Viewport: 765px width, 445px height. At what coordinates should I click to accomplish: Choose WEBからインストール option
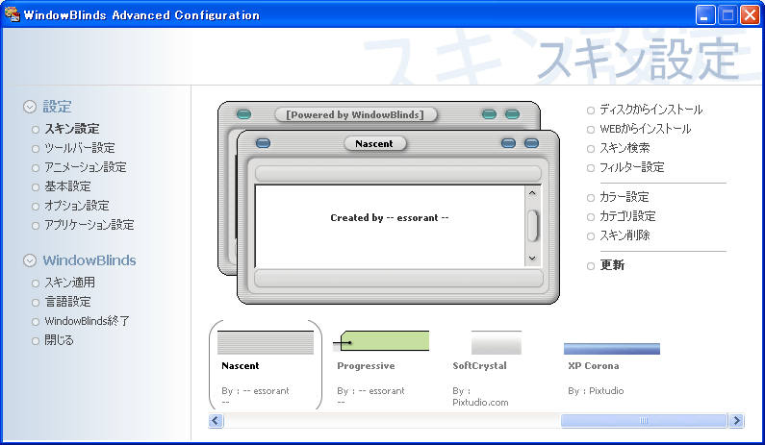(645, 129)
